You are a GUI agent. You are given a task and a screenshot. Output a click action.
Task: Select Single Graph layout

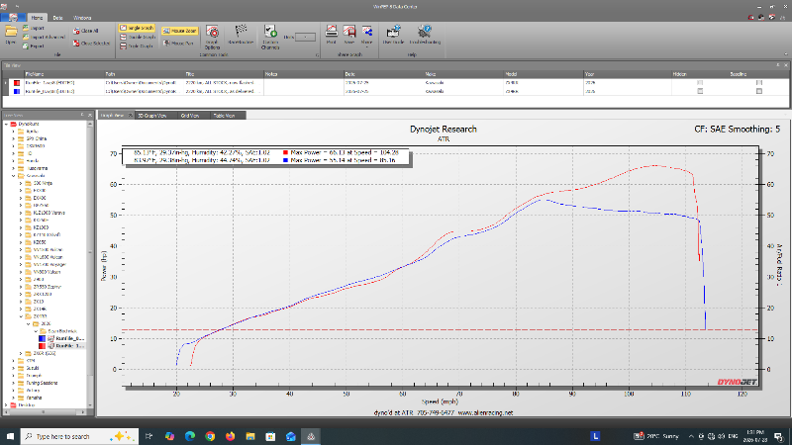(137, 28)
